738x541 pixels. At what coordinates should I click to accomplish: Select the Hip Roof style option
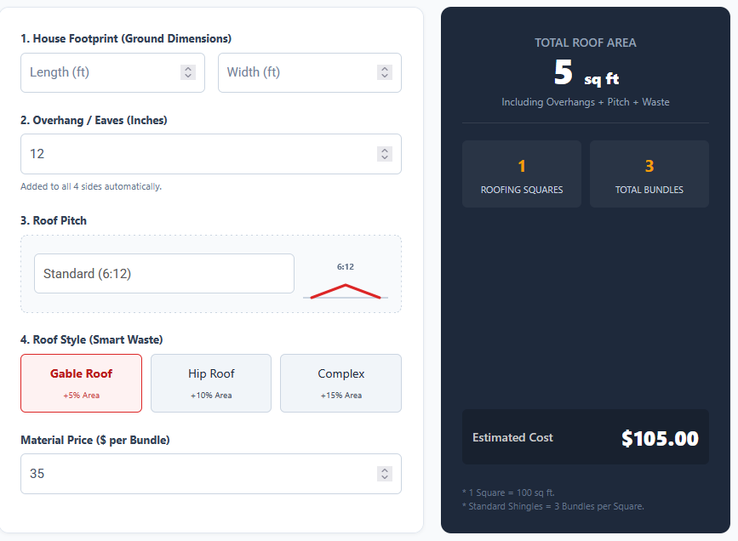tap(211, 383)
